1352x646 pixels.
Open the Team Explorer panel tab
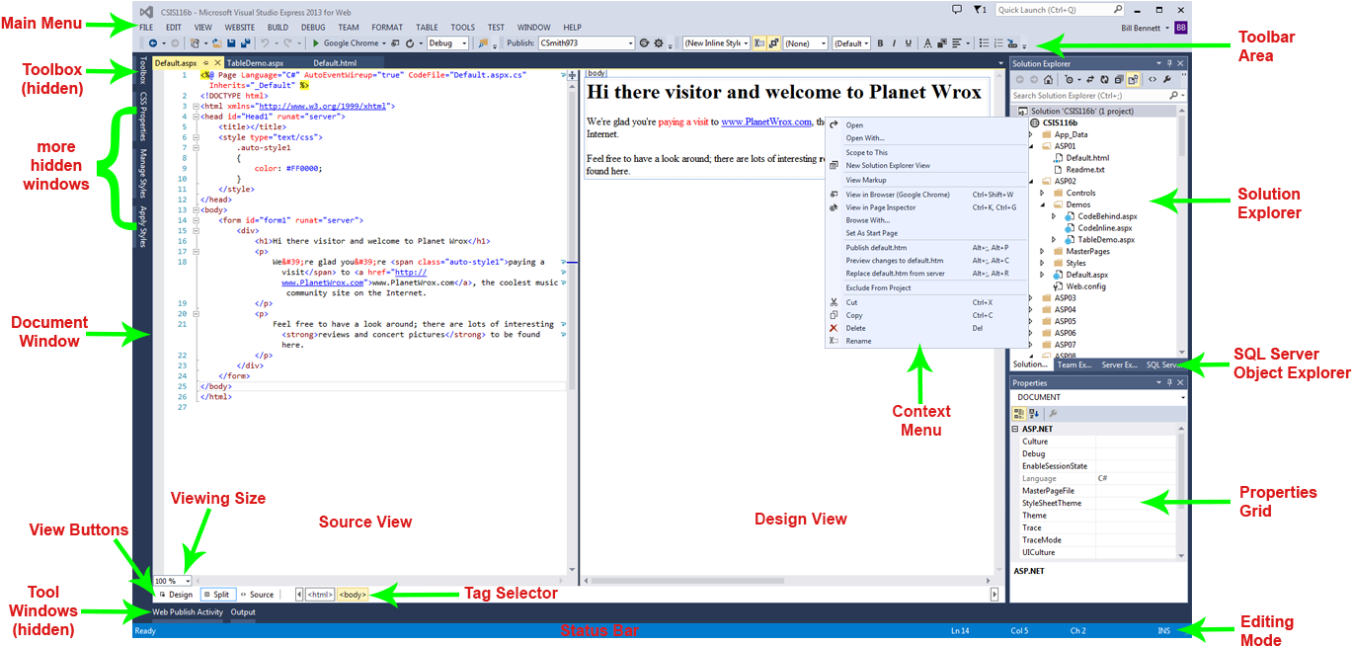tap(1074, 364)
